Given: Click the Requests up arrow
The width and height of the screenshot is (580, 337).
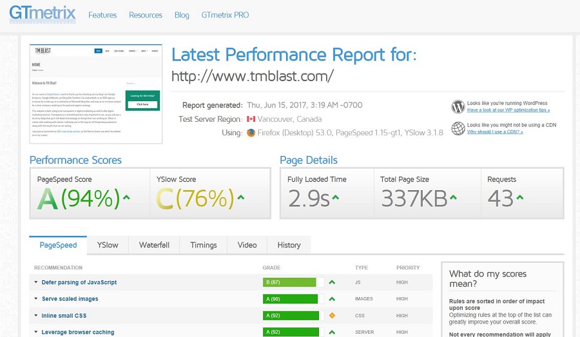Looking at the screenshot, I should pyautogui.click(x=519, y=198).
